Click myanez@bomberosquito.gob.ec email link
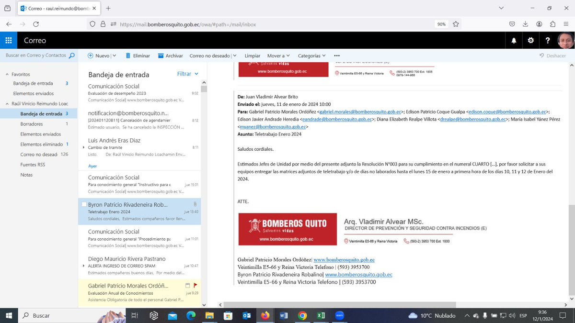Viewport: 575px width, 323px height. click(x=272, y=127)
